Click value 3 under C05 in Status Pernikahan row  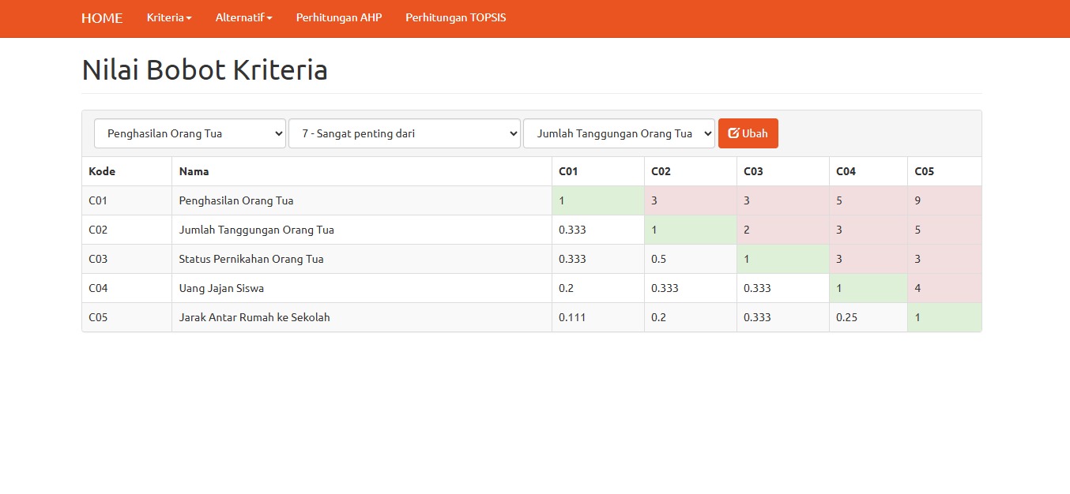click(944, 259)
